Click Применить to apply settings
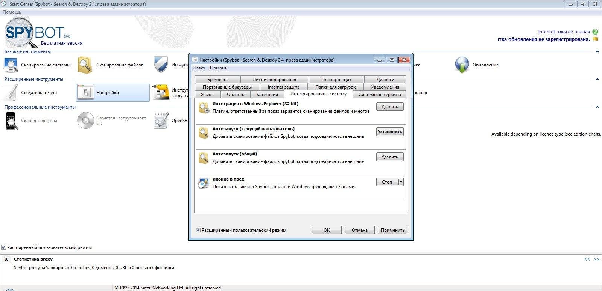The width and height of the screenshot is (602, 291). [x=392, y=230]
